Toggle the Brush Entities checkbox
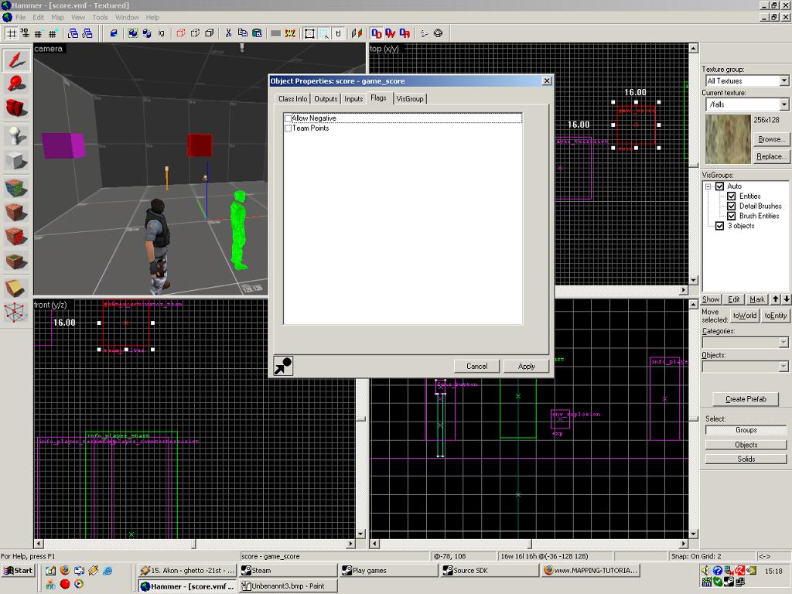The image size is (792, 594). pyautogui.click(x=732, y=216)
